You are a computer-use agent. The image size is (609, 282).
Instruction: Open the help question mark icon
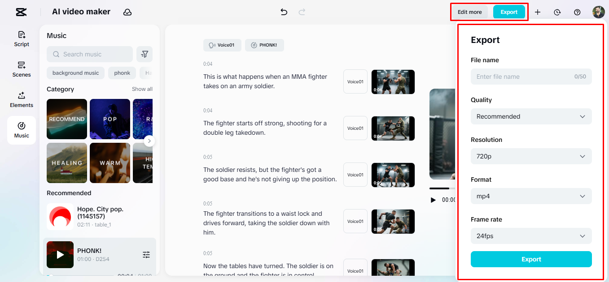(x=578, y=12)
